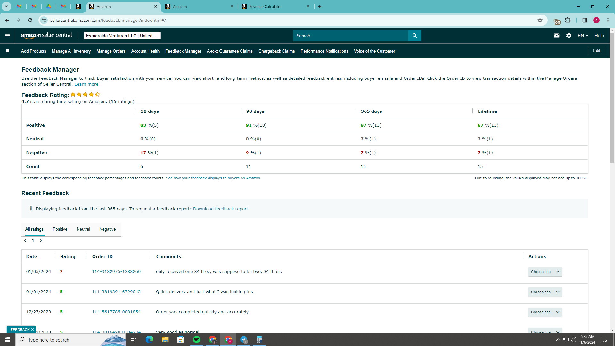This screenshot has width=615, height=346.
Task: Click the search magnifier button
Action: 414,36
